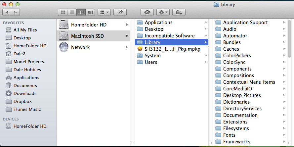Screen dimensions: 294x147
Task: Expand System with its column arrow
Action: 206,56
